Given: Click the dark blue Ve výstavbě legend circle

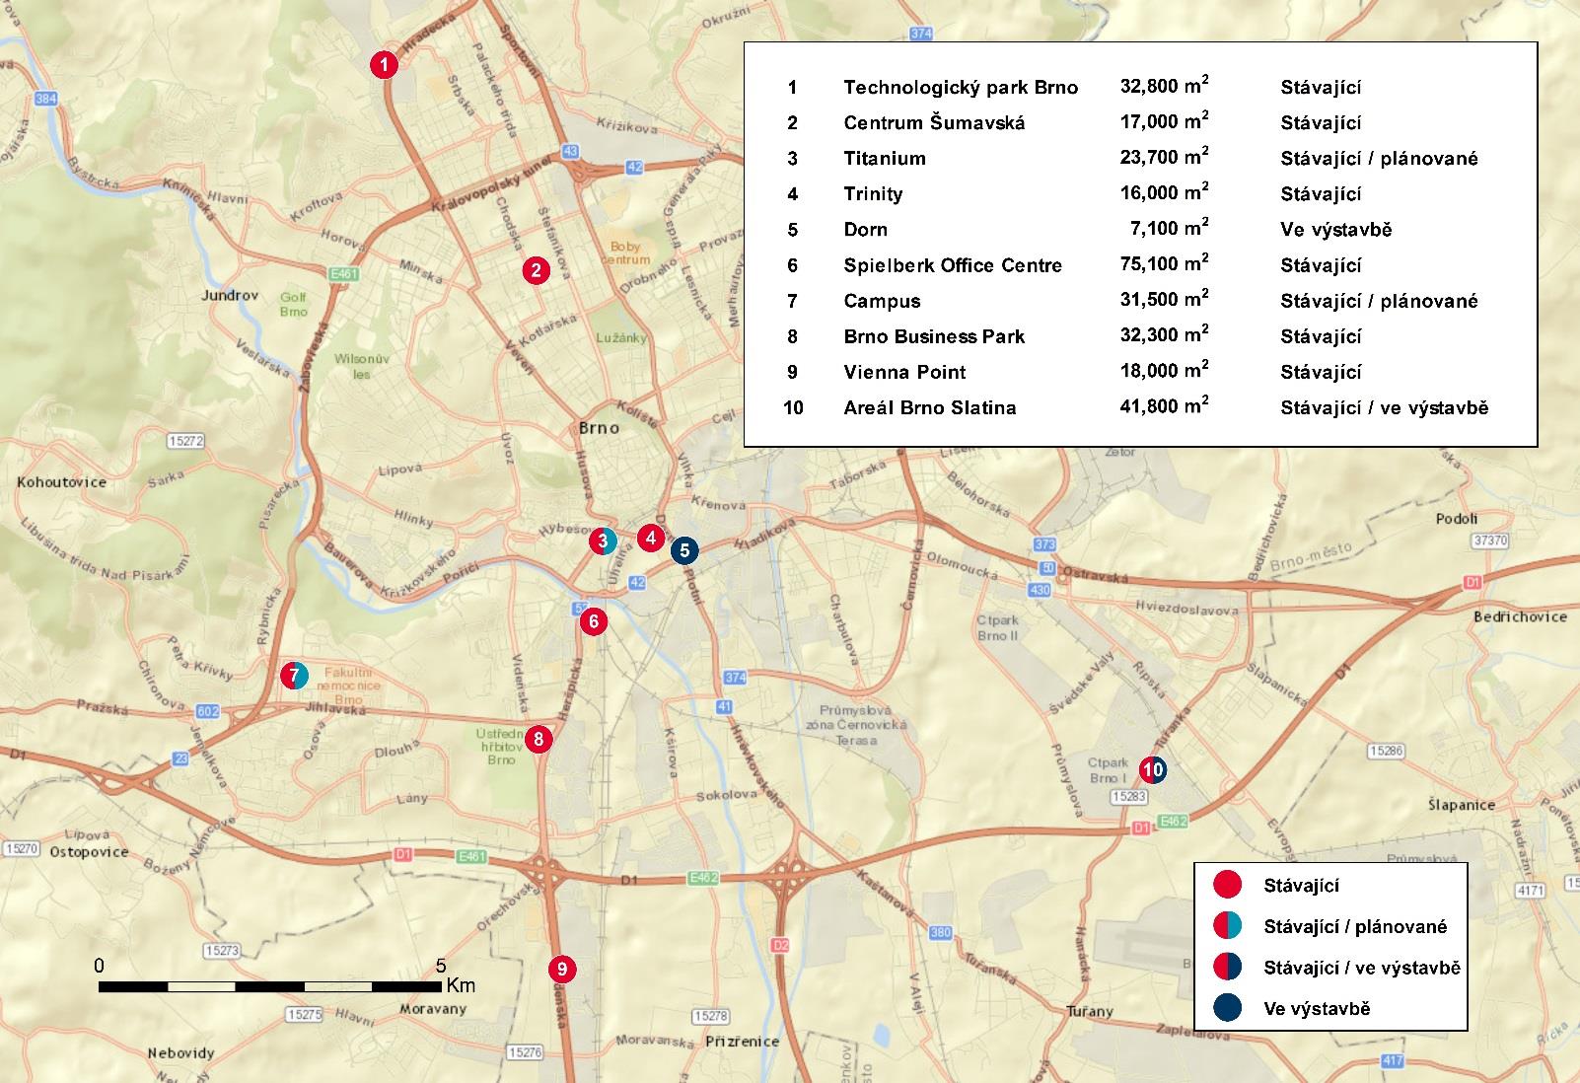Looking at the screenshot, I should pyautogui.click(x=1227, y=1007).
